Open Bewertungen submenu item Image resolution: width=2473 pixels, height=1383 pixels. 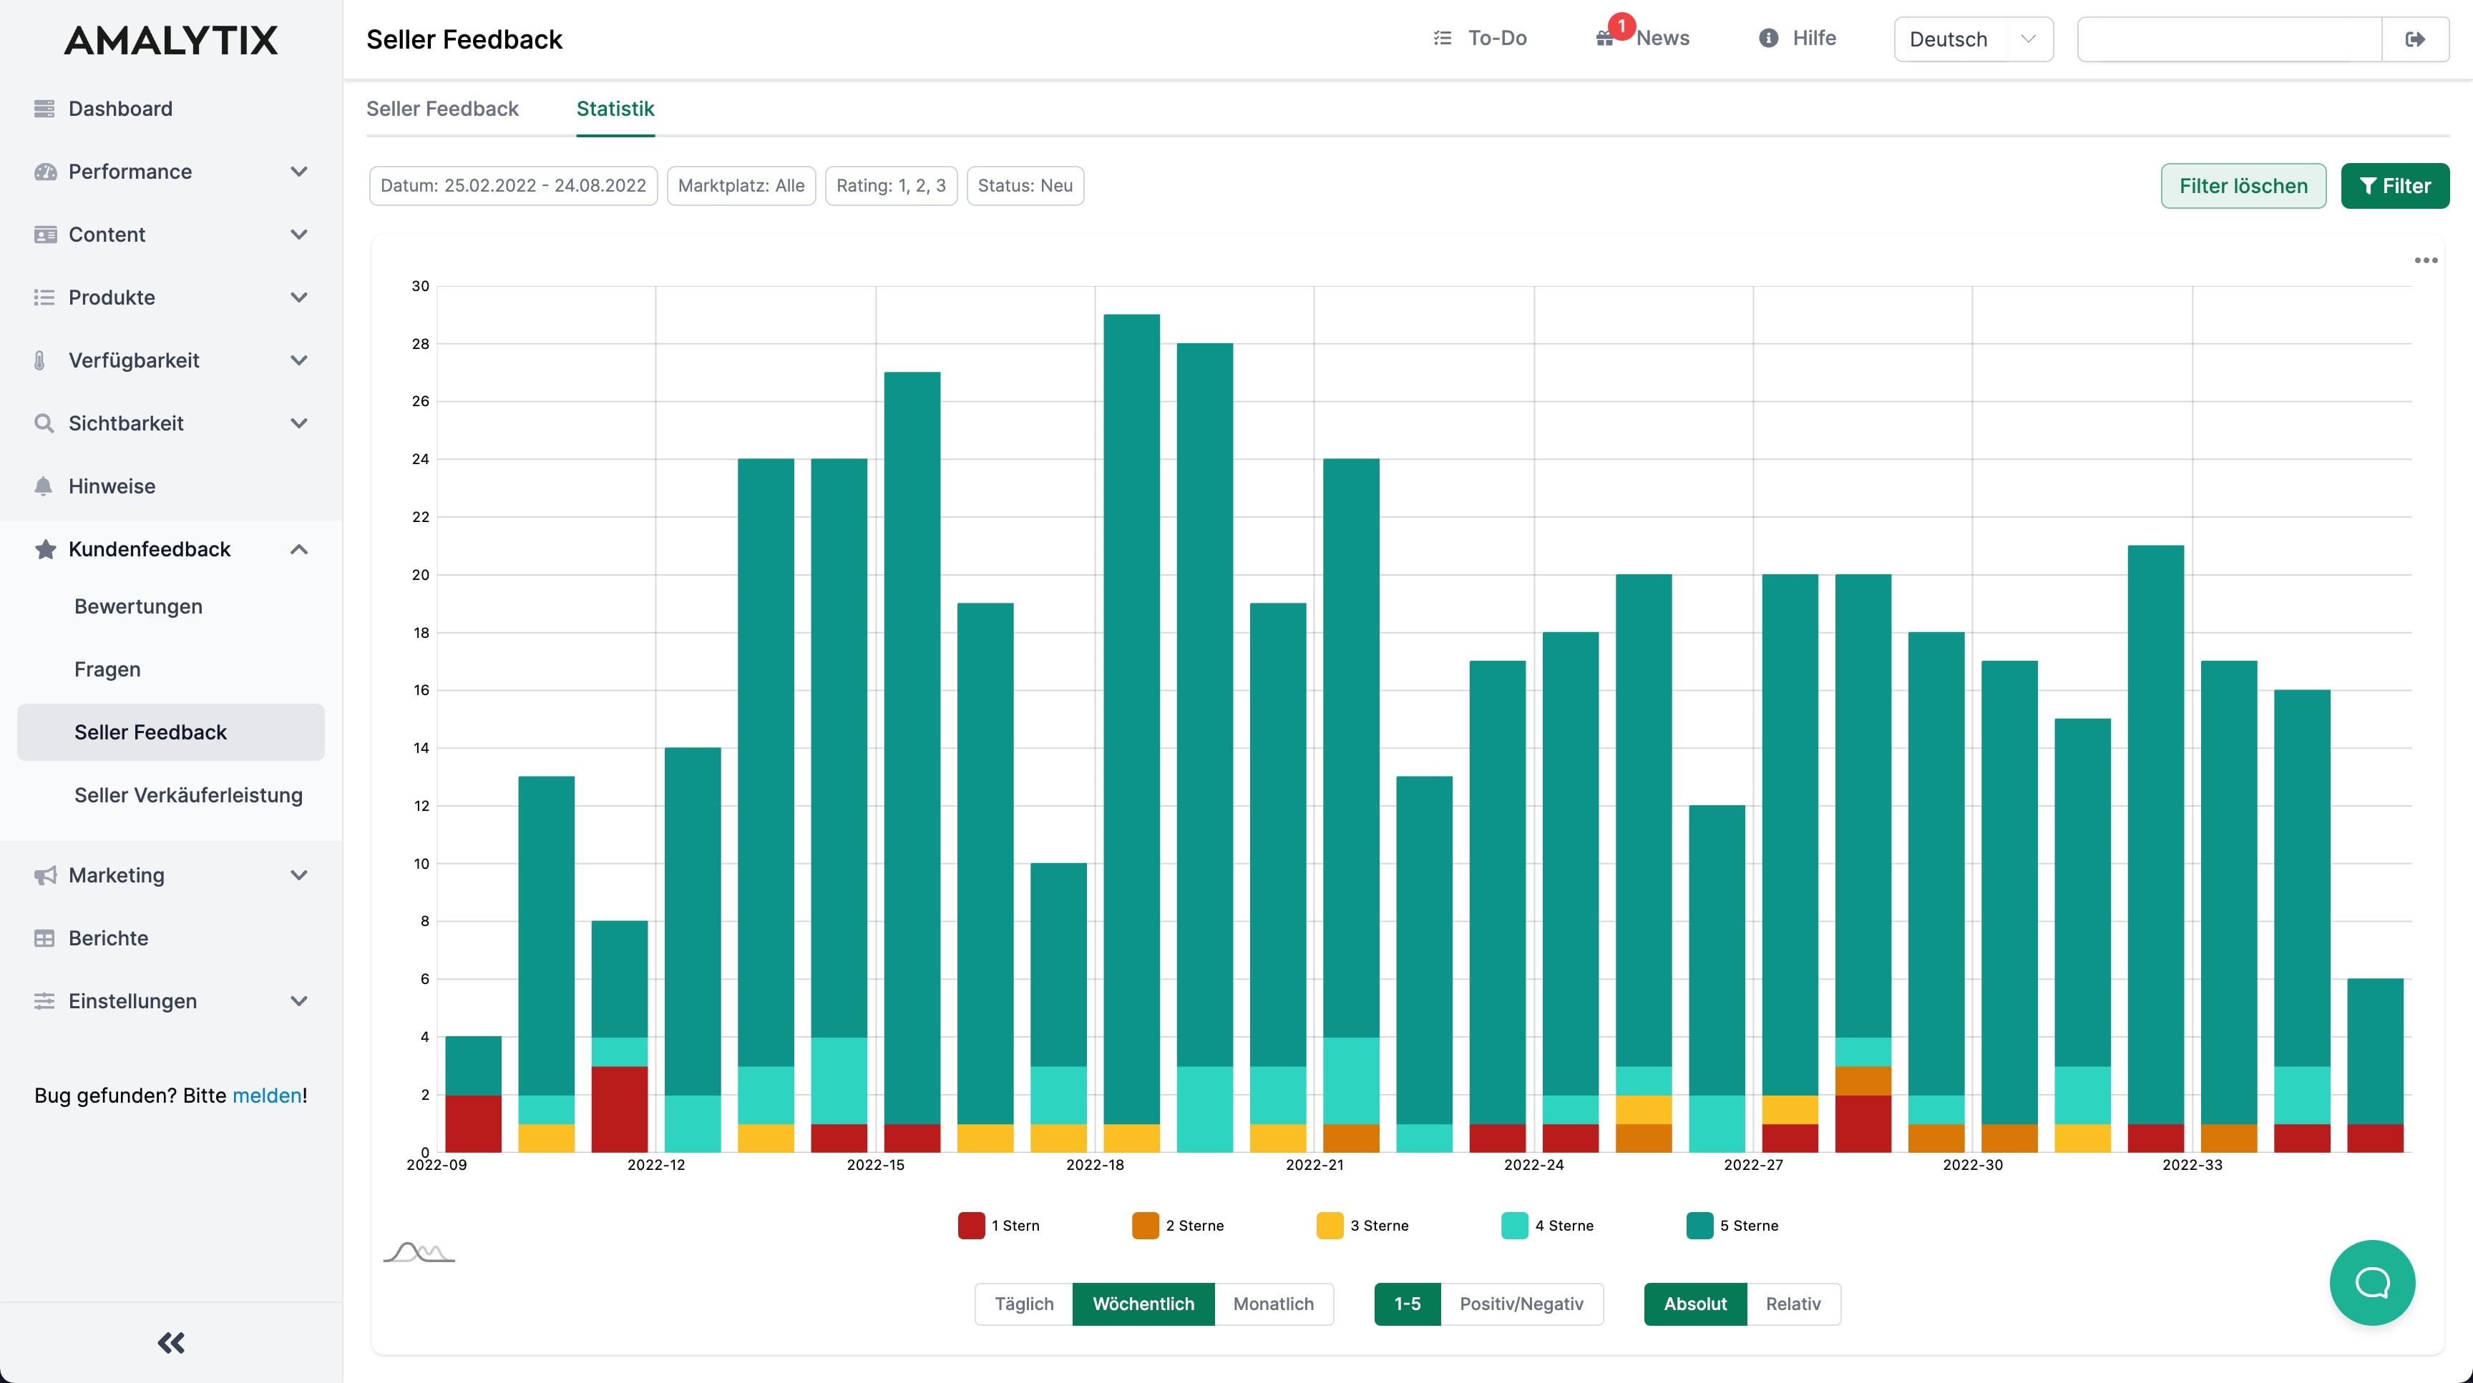point(138,606)
